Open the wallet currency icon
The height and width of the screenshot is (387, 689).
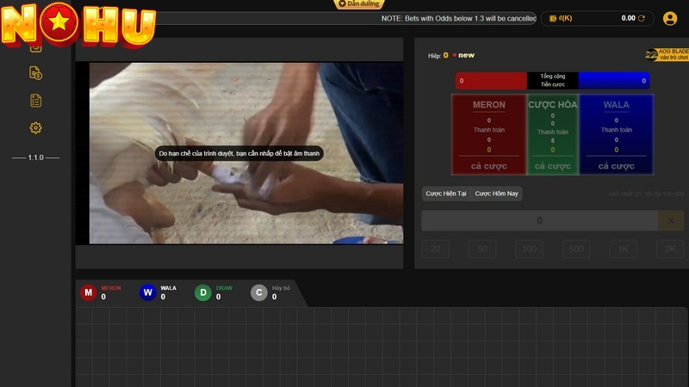point(553,18)
